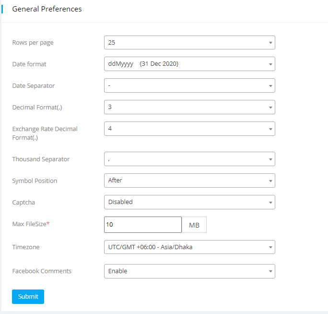Image resolution: width=328 pixels, height=314 pixels.
Task: Click the 'Rows per page' text label
Action: (33, 43)
